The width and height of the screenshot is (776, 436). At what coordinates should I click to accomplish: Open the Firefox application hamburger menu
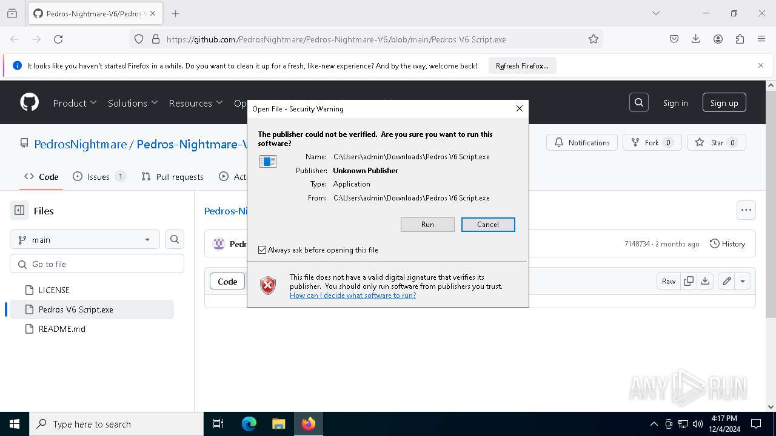761,39
